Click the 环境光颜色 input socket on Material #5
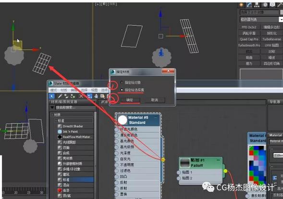Image resolution: width=283 pixels, height=199 pixels. click(117, 129)
